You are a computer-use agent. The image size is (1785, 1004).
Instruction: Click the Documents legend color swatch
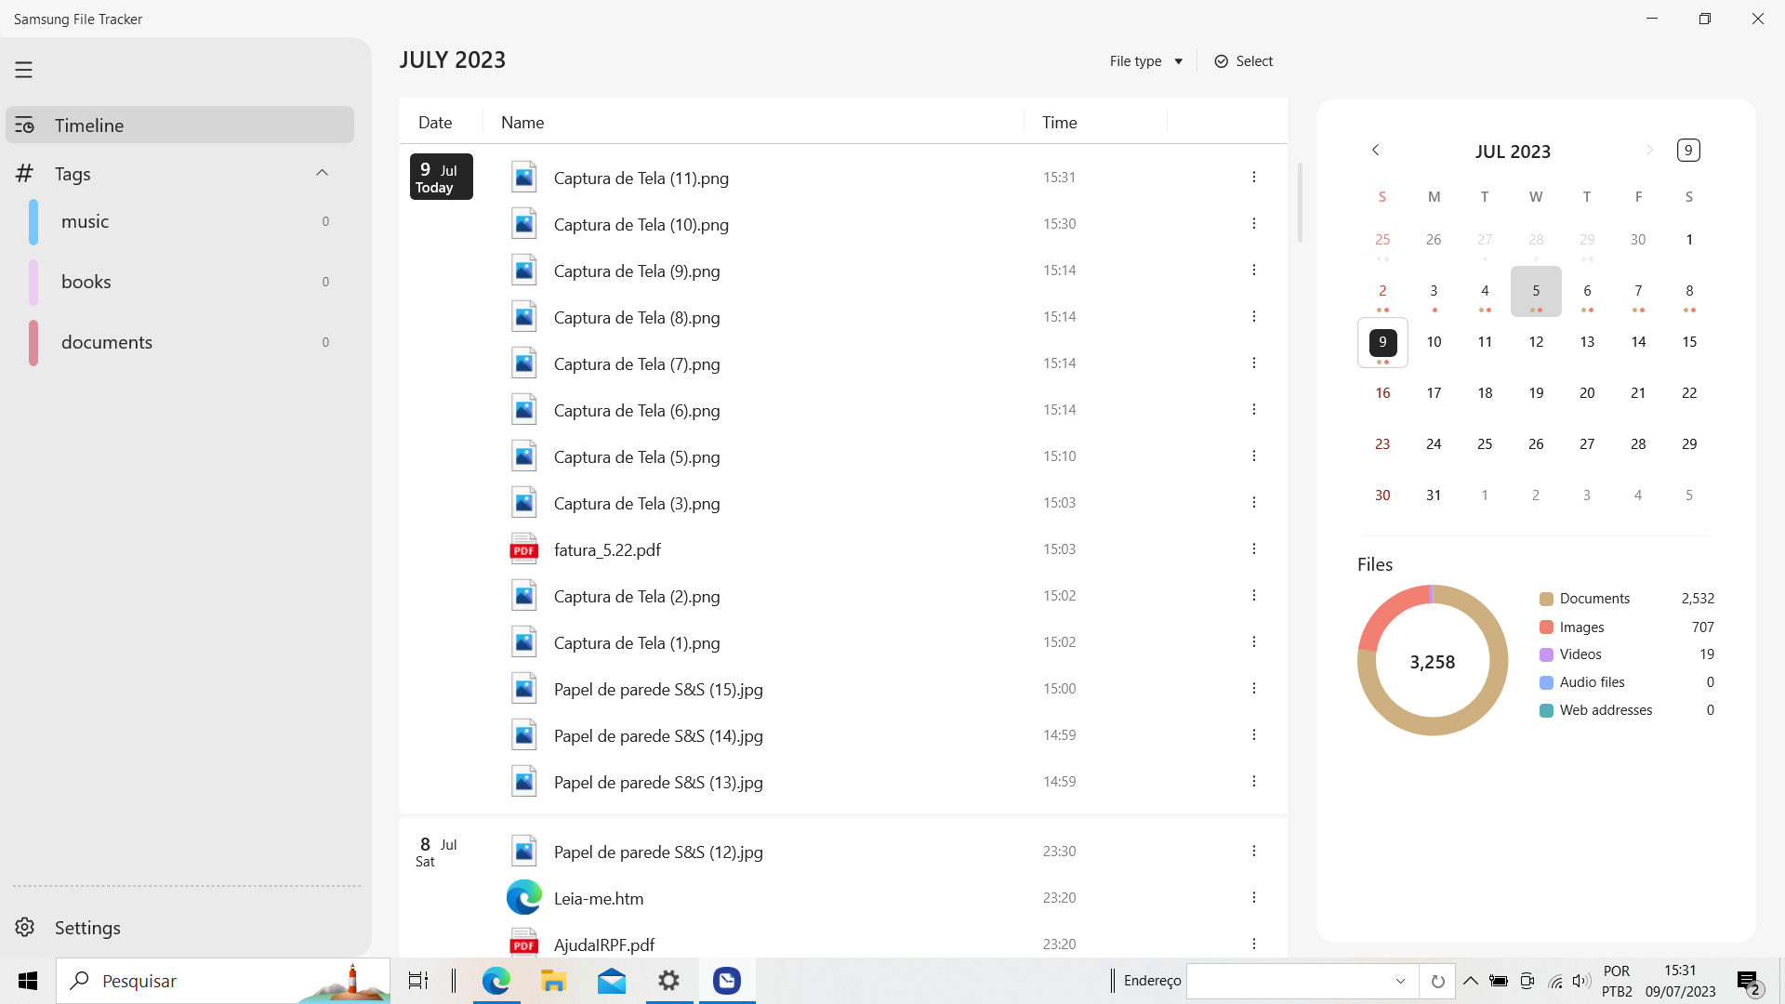coord(1546,599)
